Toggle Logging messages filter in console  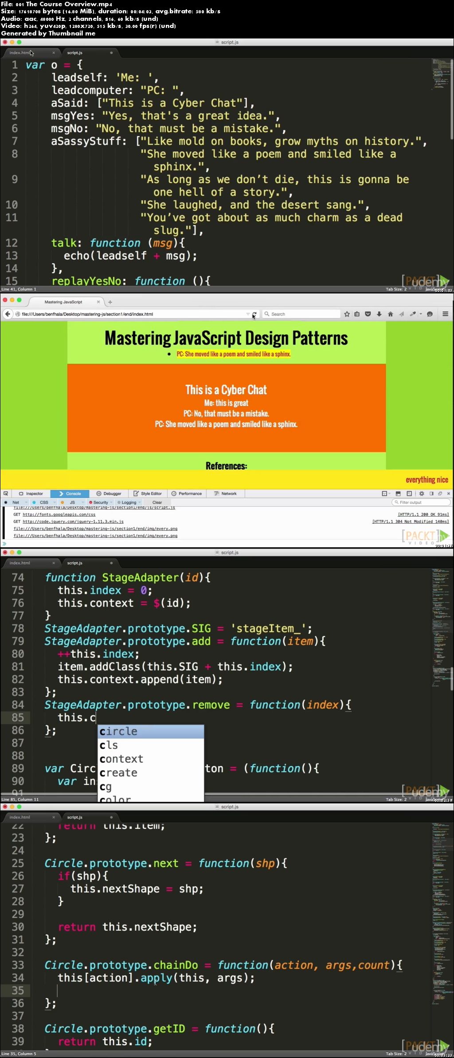point(129,502)
